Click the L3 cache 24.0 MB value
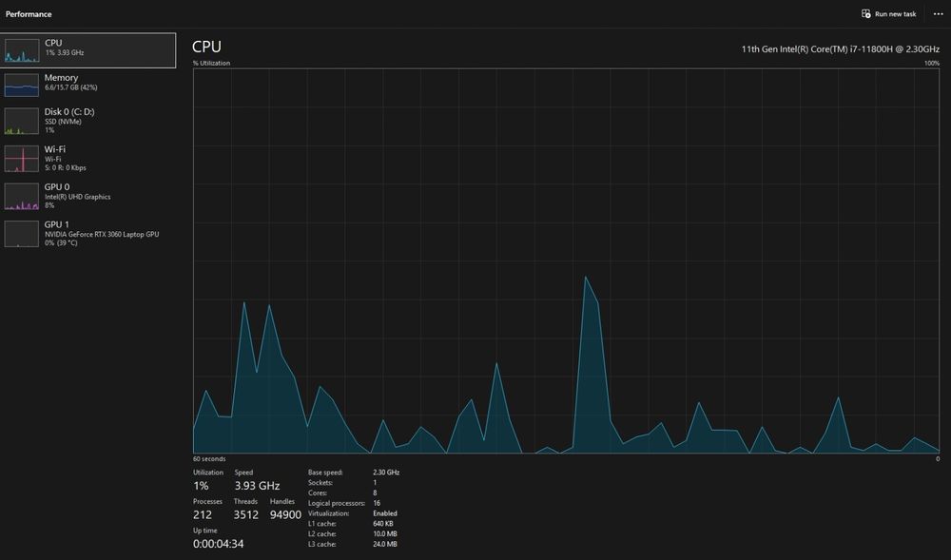The image size is (951, 560). pyautogui.click(x=385, y=544)
